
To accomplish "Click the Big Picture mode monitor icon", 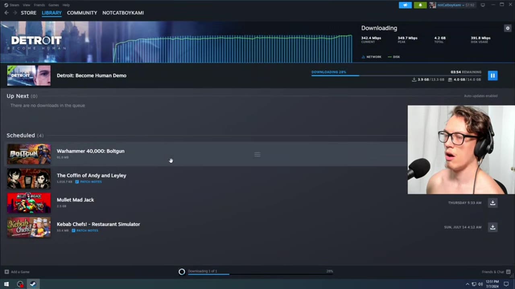I will (x=483, y=5).
